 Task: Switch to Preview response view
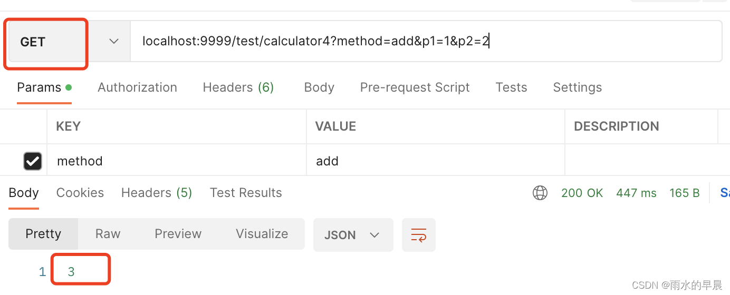[178, 234]
